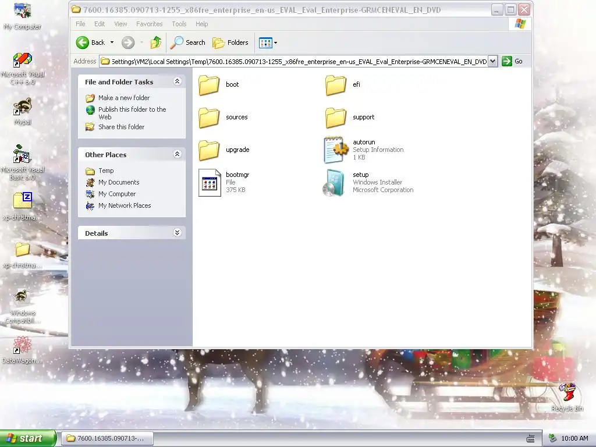Select the DataWagon desktop shortcut
Screen dimensions: 596x447
[x=22, y=345]
